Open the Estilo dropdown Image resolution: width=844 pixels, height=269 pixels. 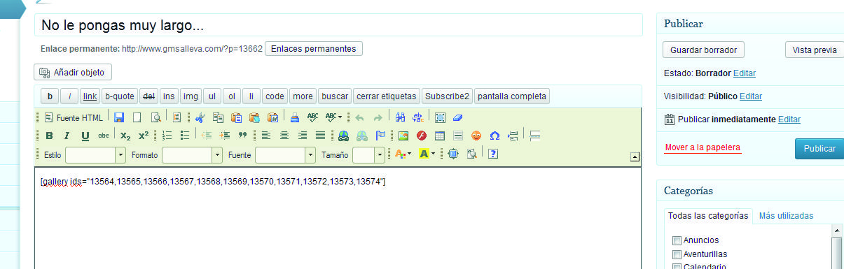95,154
